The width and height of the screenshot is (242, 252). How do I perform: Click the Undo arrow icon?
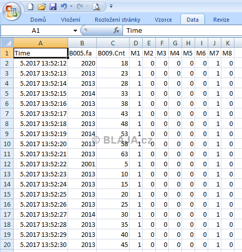64,7
